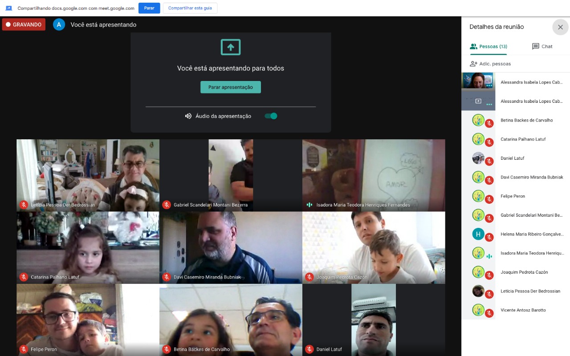The width and height of the screenshot is (570, 356).
Task: Click the speaker icon by 'Áudio da apresentação'
Action: tap(188, 116)
